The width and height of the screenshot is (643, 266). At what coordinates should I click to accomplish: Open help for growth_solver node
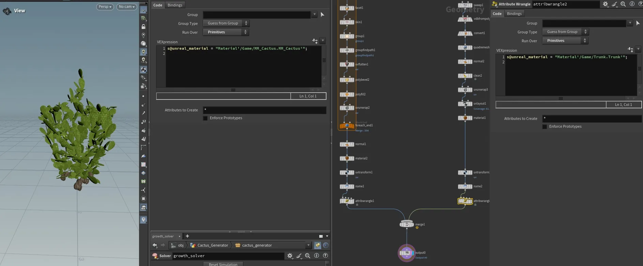pos(325,256)
